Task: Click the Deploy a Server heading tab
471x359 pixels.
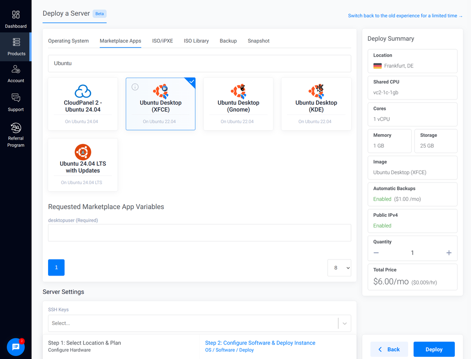Action: [66, 13]
